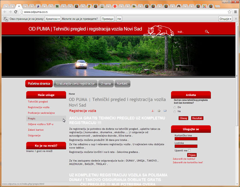Open the 'Izračunajte cenu registracije' tab

(75, 83)
